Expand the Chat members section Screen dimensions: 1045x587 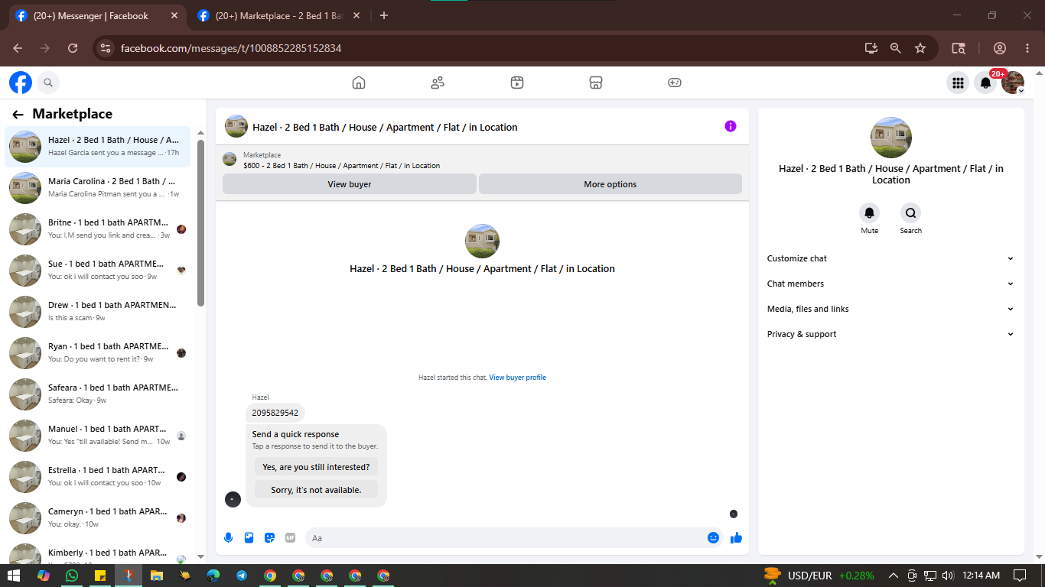click(x=890, y=284)
